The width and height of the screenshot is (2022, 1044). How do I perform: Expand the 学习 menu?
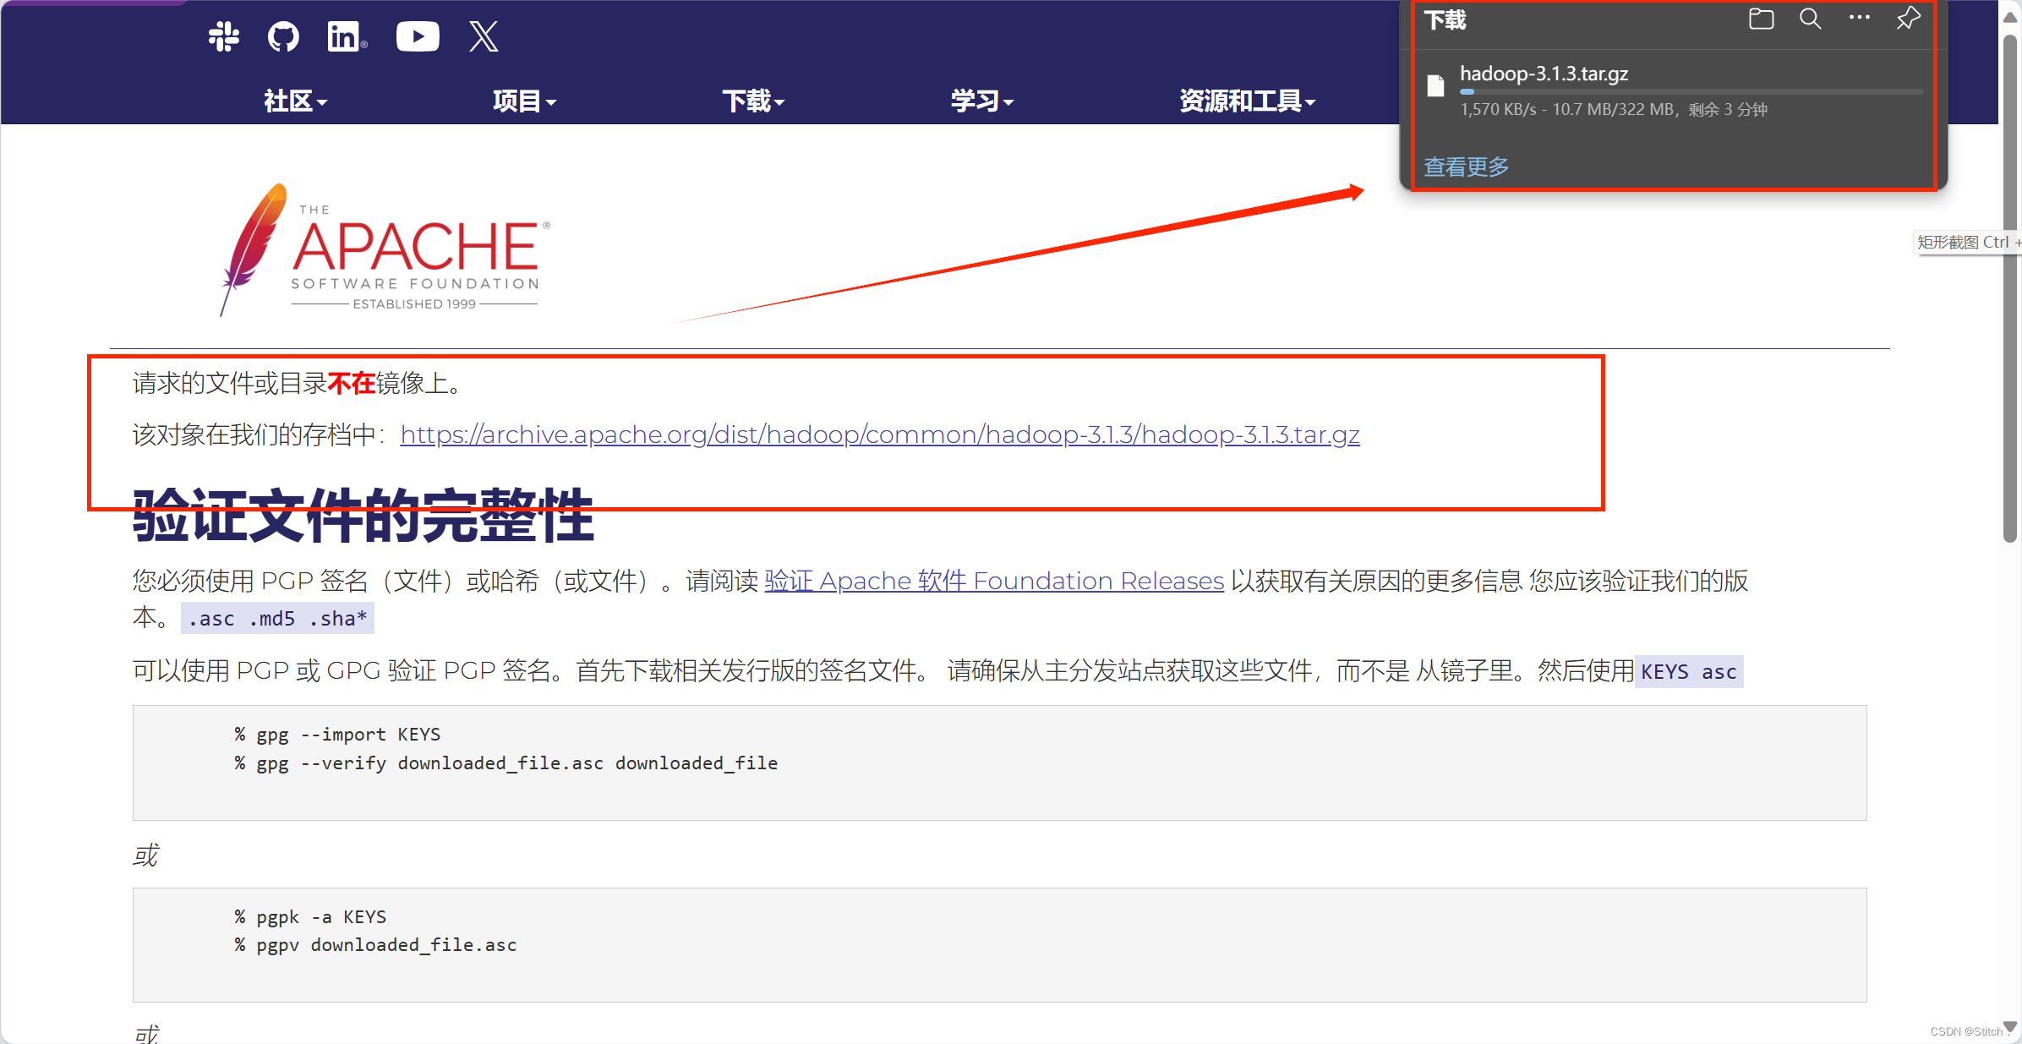tap(981, 101)
